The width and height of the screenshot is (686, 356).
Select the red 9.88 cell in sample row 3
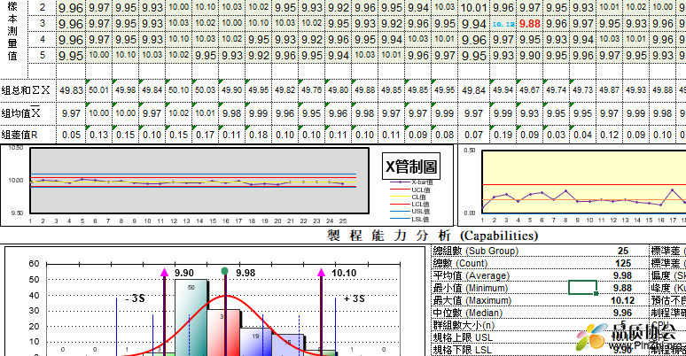(529, 24)
